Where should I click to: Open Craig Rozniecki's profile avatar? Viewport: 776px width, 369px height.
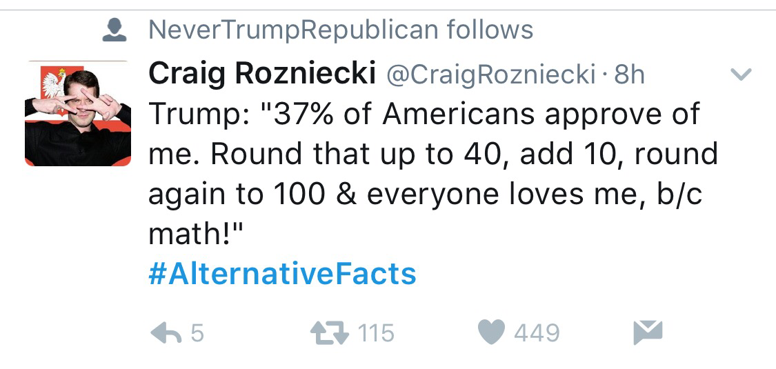[x=78, y=113]
